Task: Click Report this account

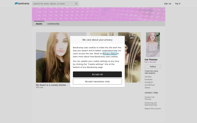Action: (153, 109)
